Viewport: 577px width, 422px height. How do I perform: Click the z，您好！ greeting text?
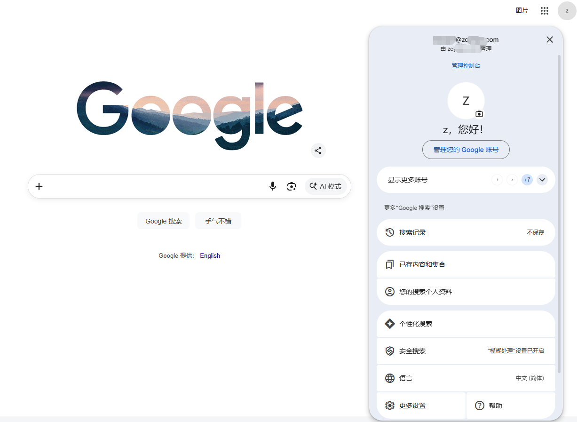click(x=463, y=129)
